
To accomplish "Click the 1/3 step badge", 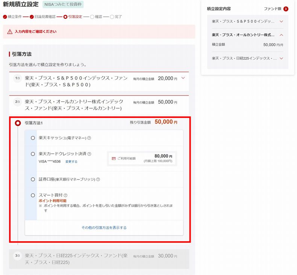I will click(x=17, y=78).
